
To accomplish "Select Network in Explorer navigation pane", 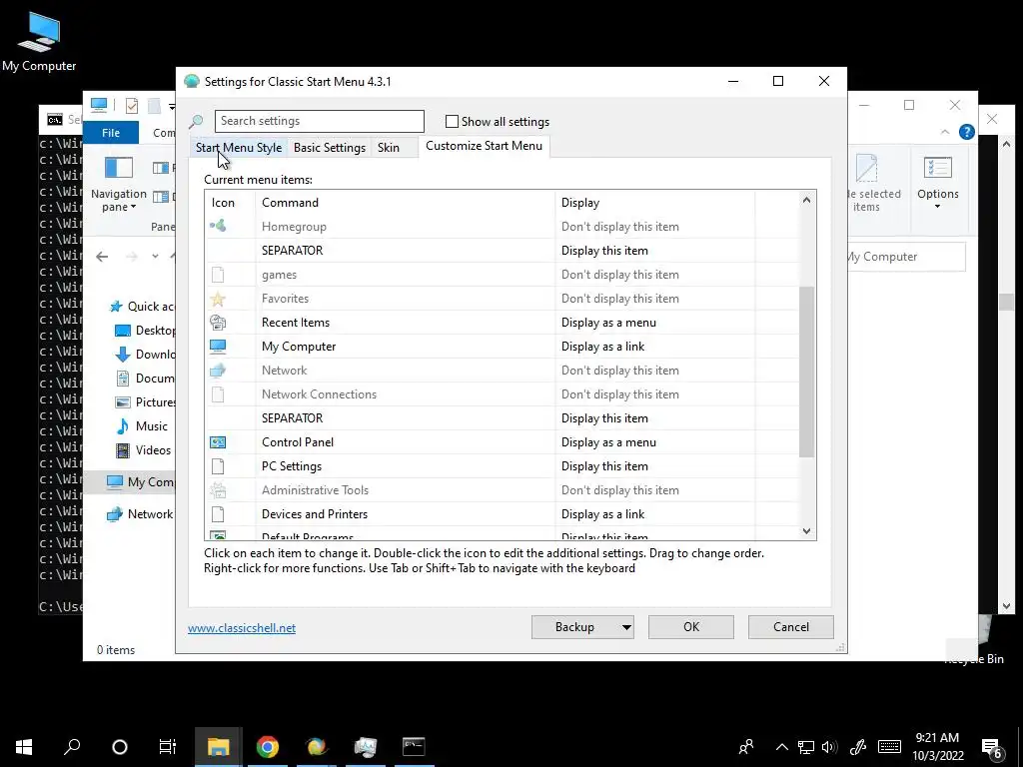I will [x=150, y=514].
